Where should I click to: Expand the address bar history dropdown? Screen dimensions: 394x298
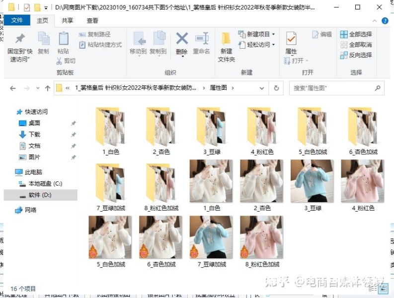tap(261, 88)
